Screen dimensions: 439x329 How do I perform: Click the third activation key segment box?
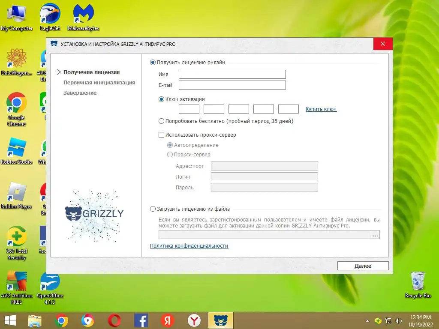pyautogui.click(x=238, y=109)
